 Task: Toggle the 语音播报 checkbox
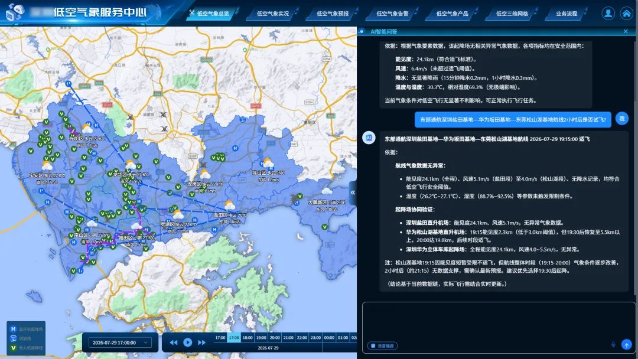pos(373,345)
